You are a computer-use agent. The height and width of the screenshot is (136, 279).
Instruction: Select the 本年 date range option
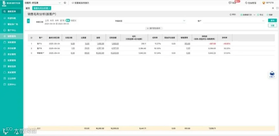[x=57, y=21]
